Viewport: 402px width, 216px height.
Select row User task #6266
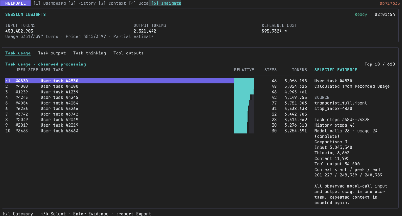pos(156,109)
